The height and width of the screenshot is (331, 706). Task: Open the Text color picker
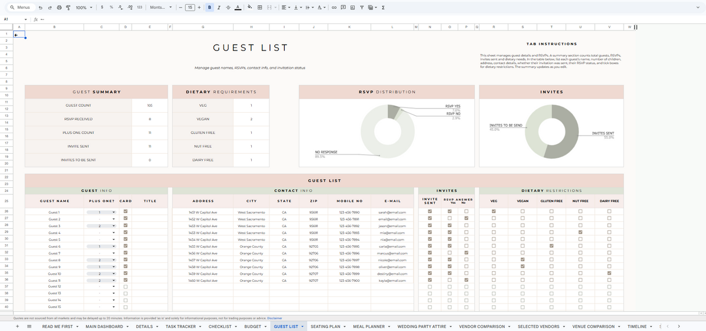(x=238, y=7)
